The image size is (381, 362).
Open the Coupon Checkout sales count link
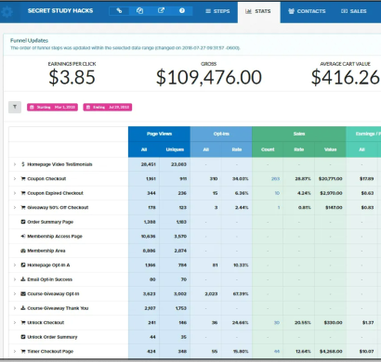tap(275, 179)
